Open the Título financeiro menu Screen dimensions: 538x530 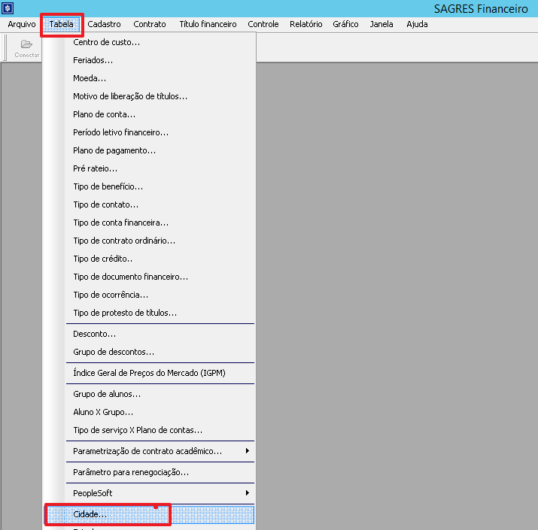208,24
